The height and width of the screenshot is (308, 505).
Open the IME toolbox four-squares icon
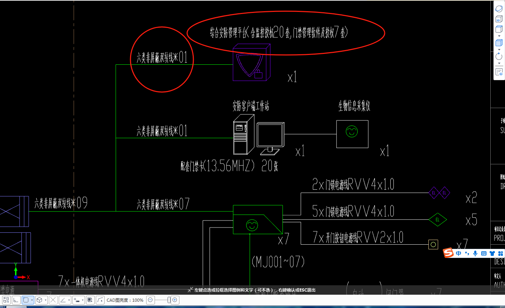500,253
